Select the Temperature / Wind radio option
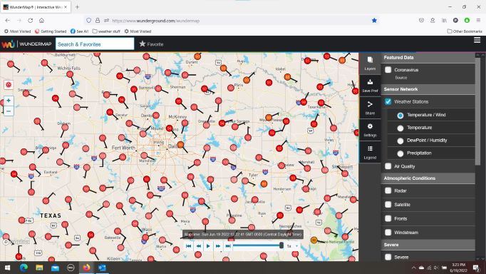 point(400,115)
